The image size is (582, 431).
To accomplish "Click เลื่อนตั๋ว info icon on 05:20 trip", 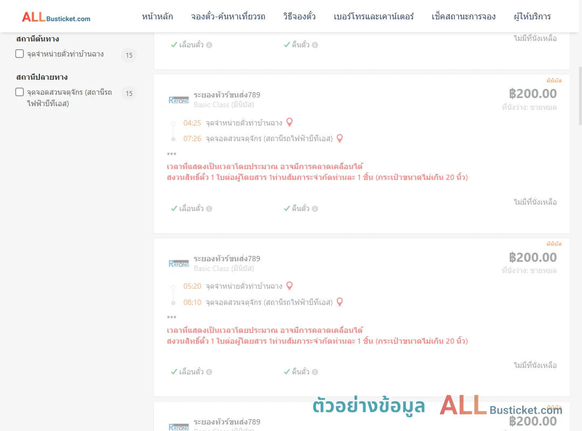I will pyautogui.click(x=209, y=372).
